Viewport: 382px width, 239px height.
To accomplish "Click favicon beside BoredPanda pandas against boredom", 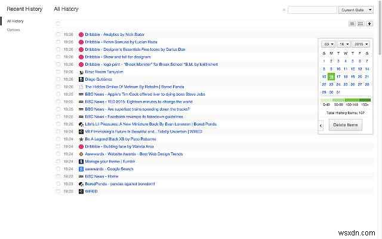I will coord(81,184).
